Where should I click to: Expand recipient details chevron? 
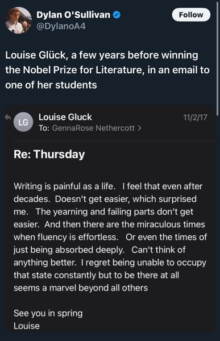click(x=139, y=128)
